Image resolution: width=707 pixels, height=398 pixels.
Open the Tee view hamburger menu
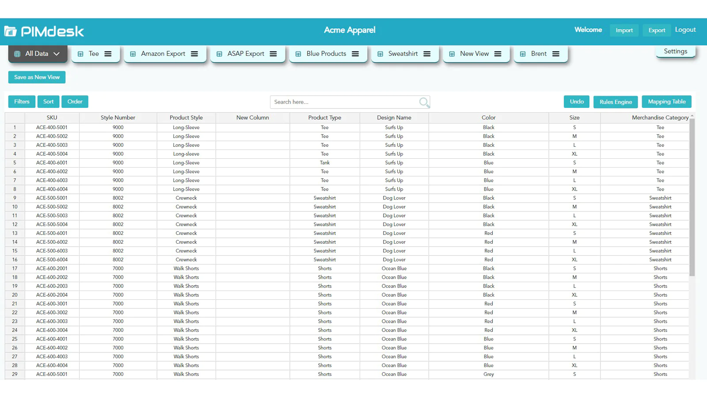108,54
